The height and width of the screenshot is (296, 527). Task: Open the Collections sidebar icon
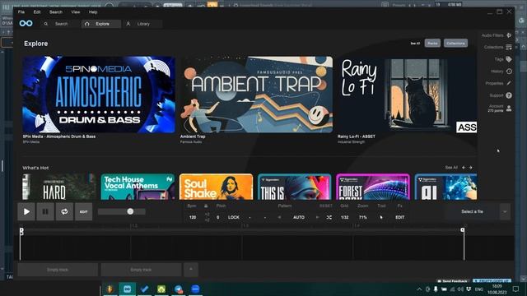coord(509,47)
